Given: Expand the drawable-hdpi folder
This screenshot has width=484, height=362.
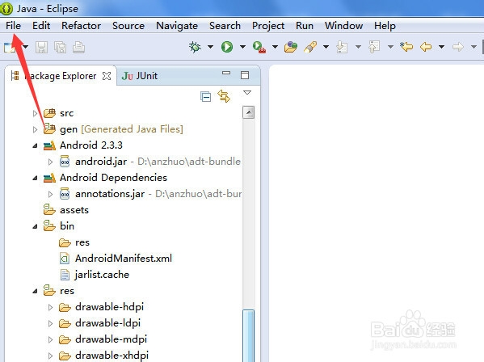Looking at the screenshot, I should [x=50, y=307].
